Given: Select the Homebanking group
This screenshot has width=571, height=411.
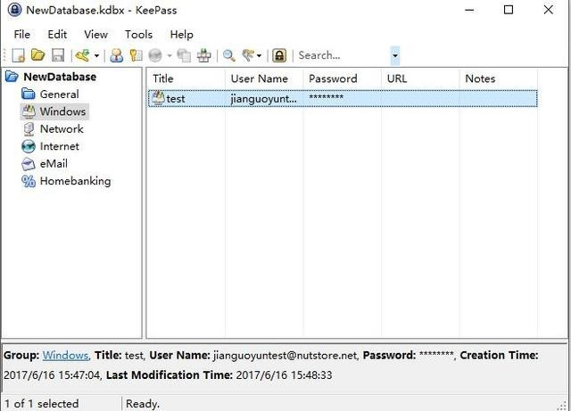Looking at the screenshot, I should (x=75, y=181).
